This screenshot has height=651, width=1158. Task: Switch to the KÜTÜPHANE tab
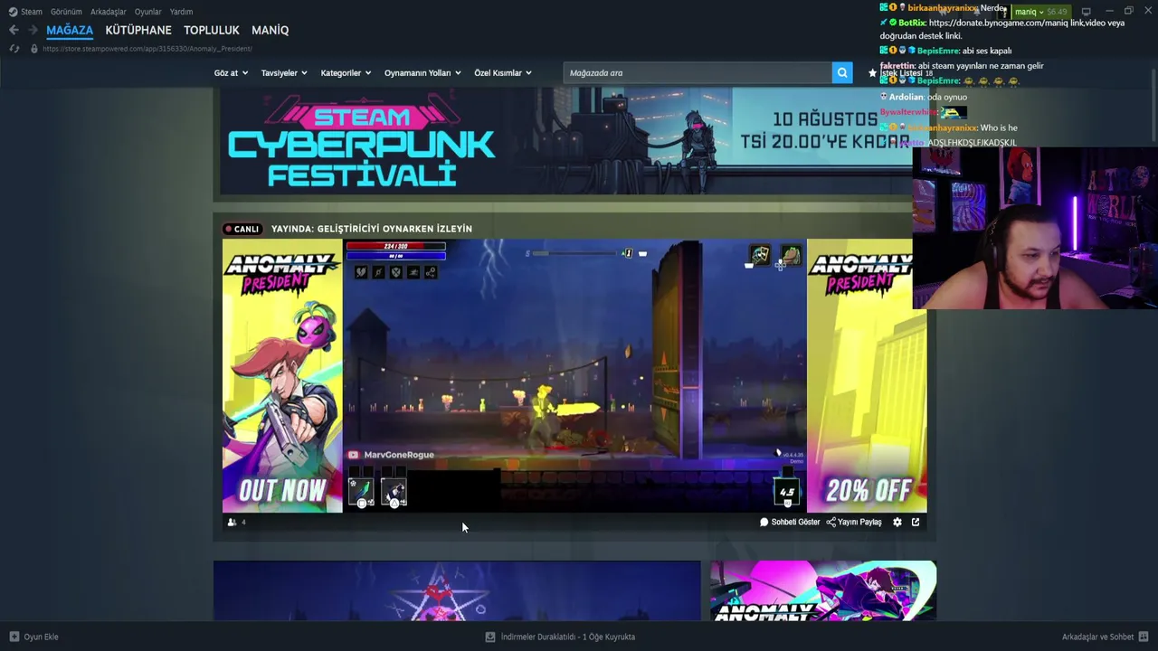coord(138,30)
